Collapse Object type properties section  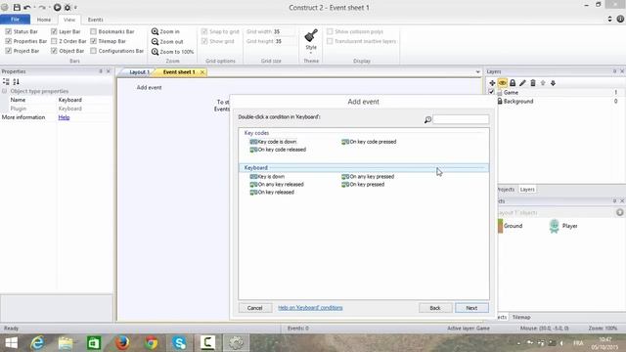click(x=4, y=91)
